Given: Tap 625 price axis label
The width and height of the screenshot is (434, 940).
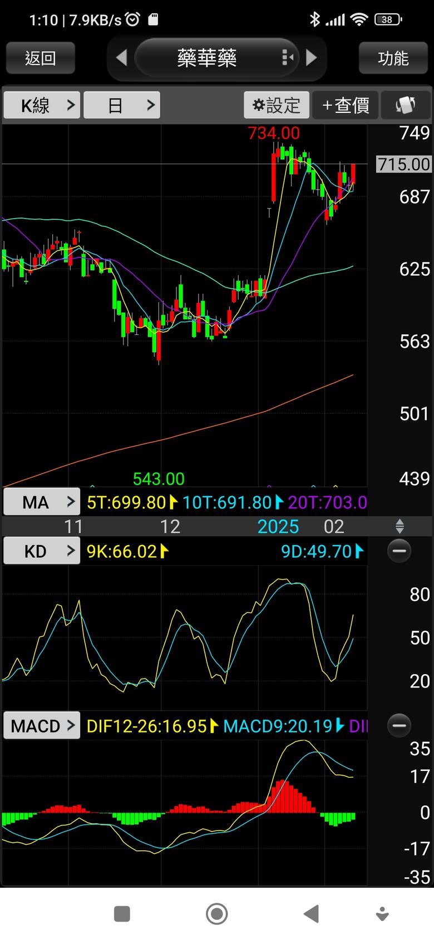Looking at the screenshot, I should point(415,269).
